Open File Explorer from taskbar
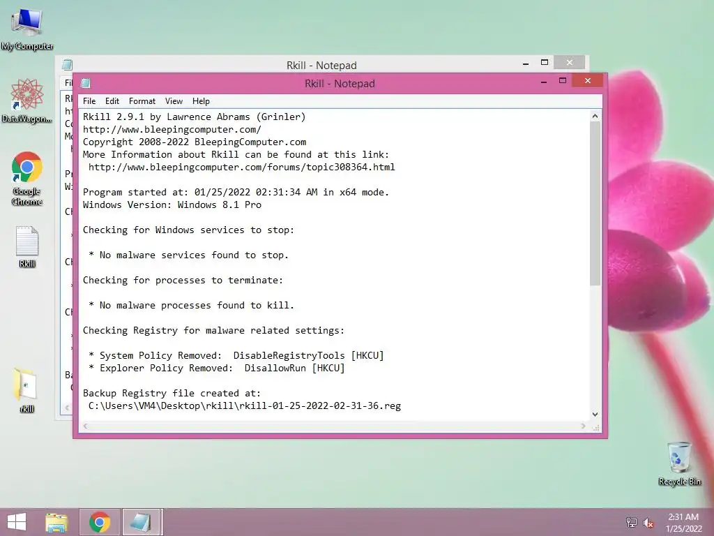Image resolution: width=714 pixels, height=536 pixels. tap(56, 522)
